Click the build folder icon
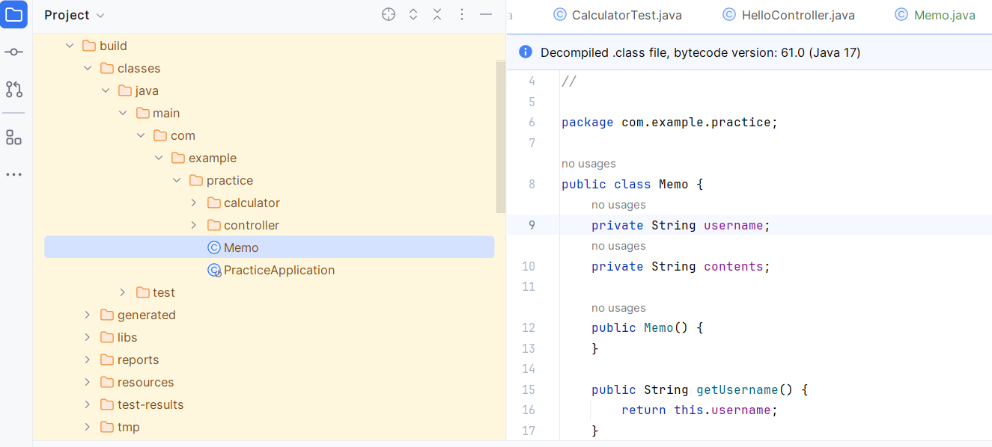This screenshot has width=992, height=447. [89, 46]
